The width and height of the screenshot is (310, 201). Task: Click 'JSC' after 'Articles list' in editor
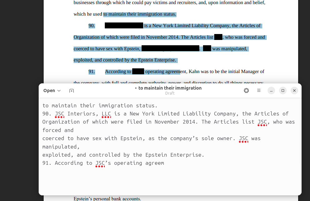coord(262,122)
